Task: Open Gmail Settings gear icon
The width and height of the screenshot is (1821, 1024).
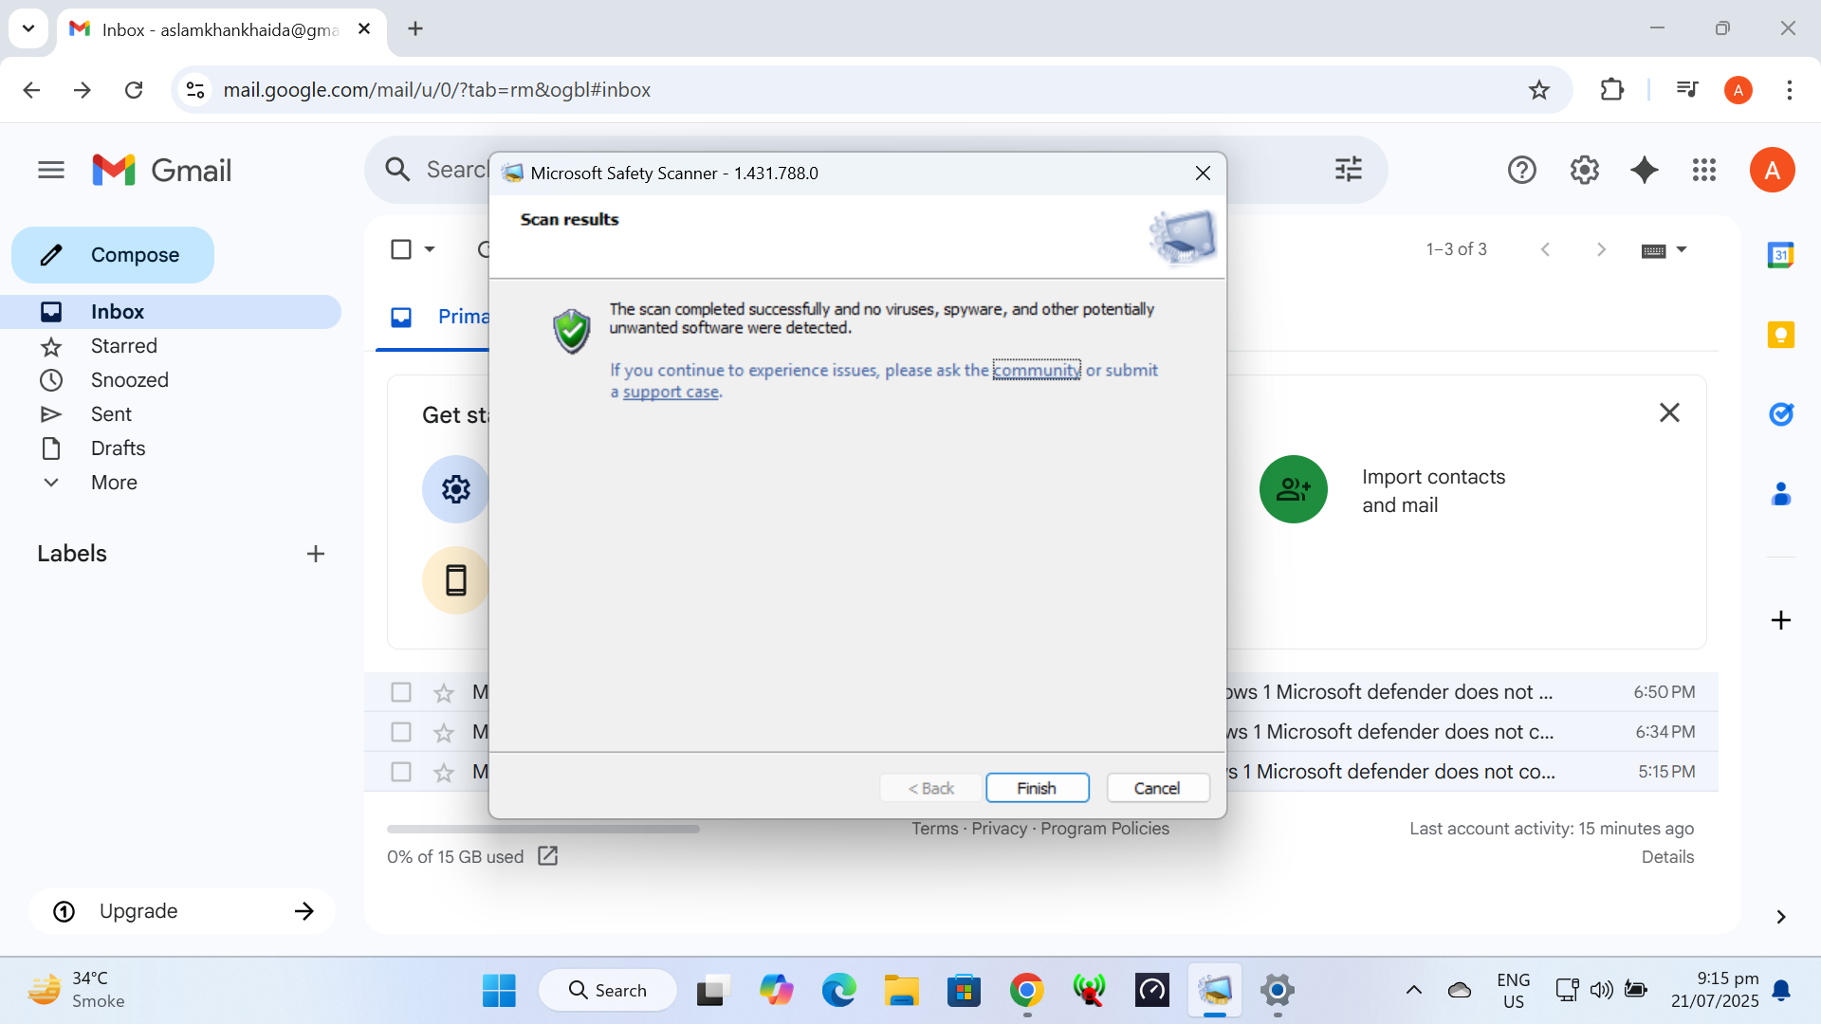Action: 1583,170
